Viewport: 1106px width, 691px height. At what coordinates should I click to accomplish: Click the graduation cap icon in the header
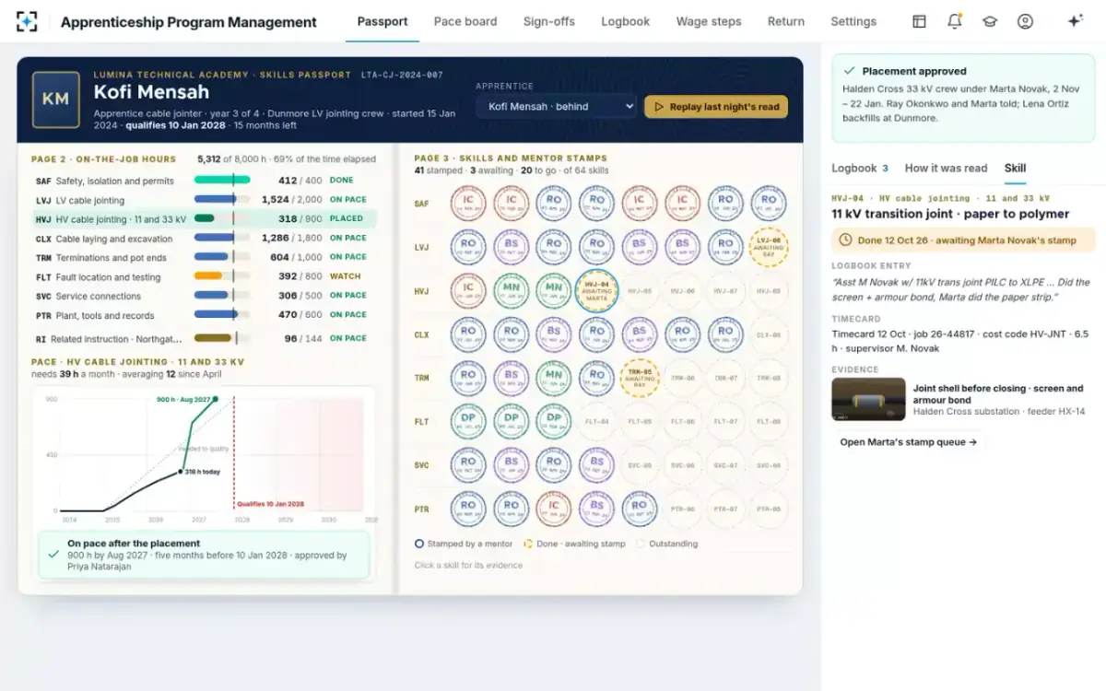(990, 21)
